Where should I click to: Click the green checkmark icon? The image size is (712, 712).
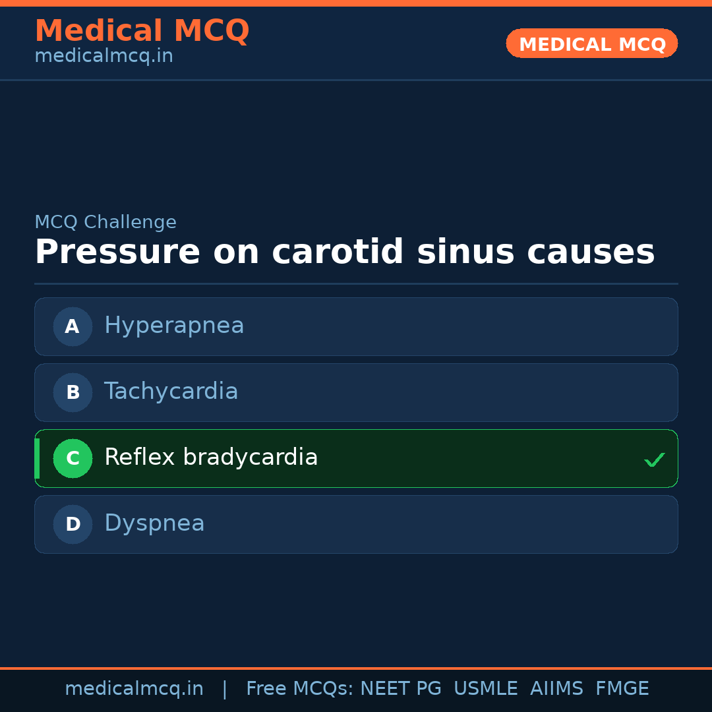click(x=654, y=460)
